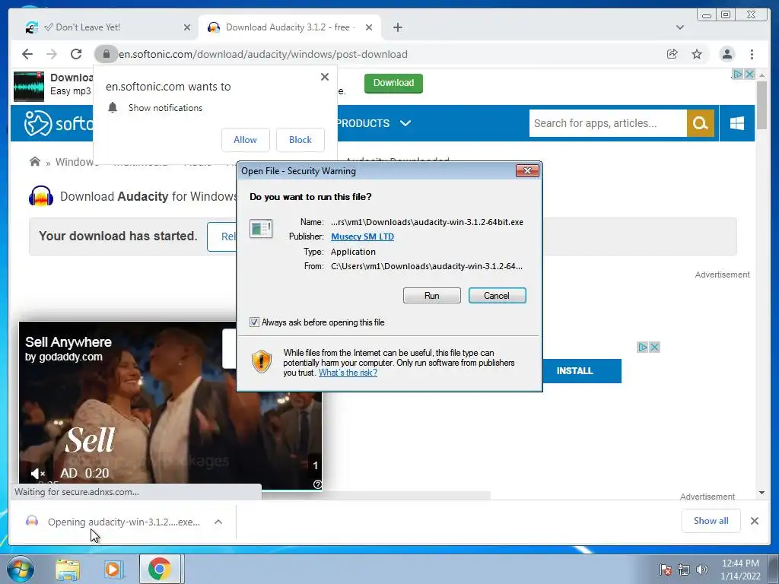Click the green Download ad button

pos(393,83)
